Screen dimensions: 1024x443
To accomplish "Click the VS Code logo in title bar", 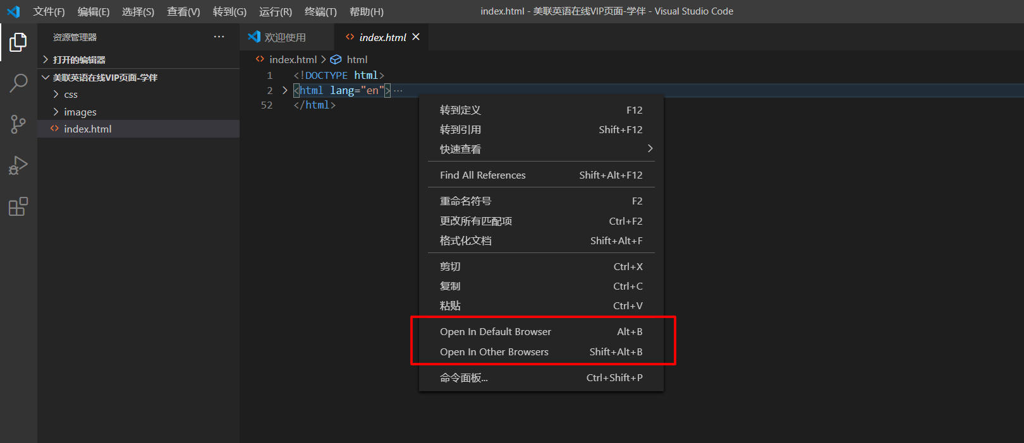I will click(13, 11).
